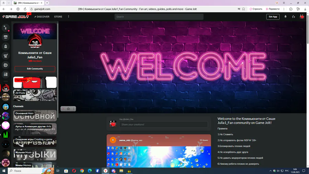This screenshot has height=174, width=309.
Task: Reload the page
Action: point(25,9)
